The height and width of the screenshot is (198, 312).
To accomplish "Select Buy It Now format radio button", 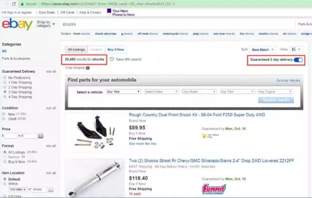I will [x=5, y=162].
